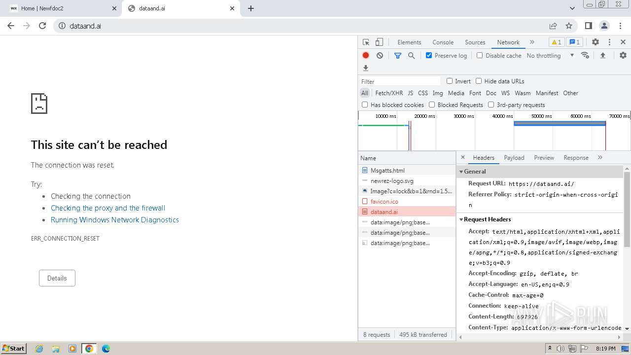Image resolution: width=631 pixels, height=355 pixels.
Task: Click the issues message count badge
Action: (x=574, y=42)
